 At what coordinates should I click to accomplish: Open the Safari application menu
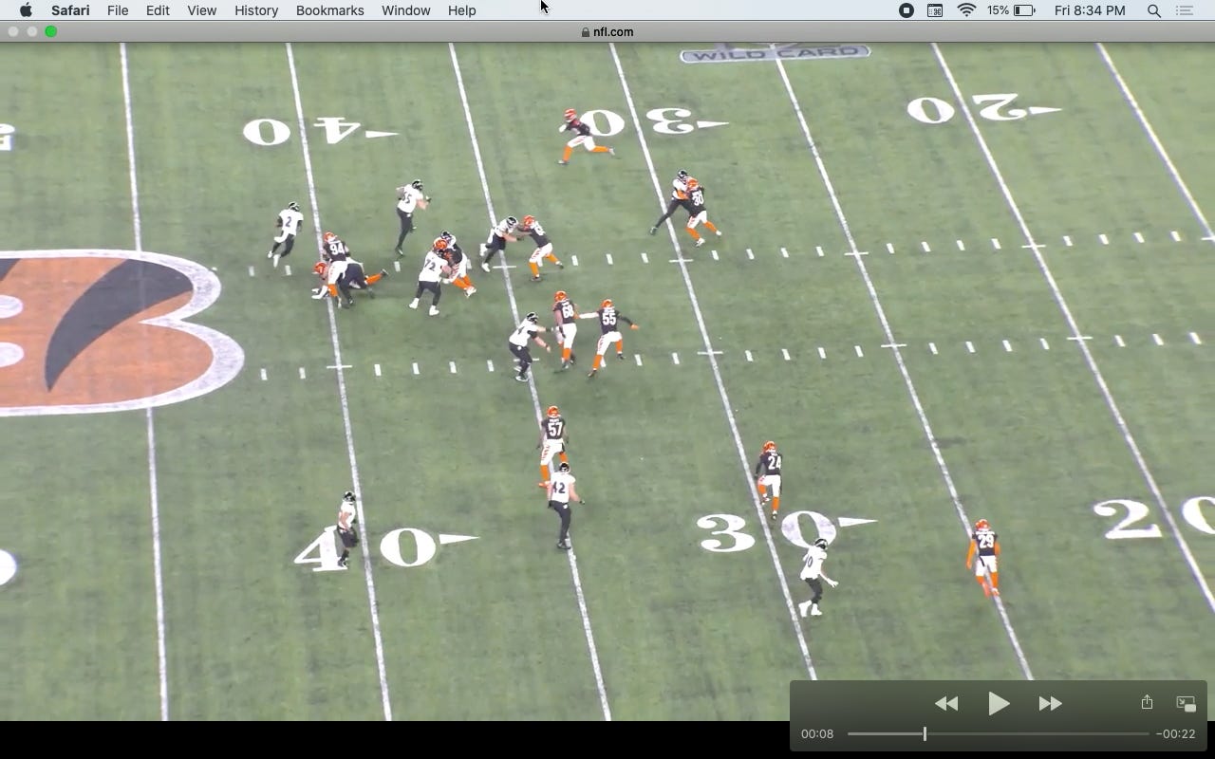(70, 10)
